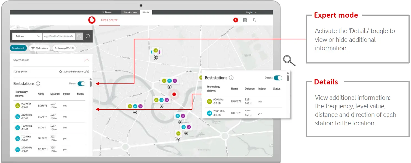Toggle the Details switch in the zoomed popup
Viewport: 411px width, 163px height.
coord(278,78)
